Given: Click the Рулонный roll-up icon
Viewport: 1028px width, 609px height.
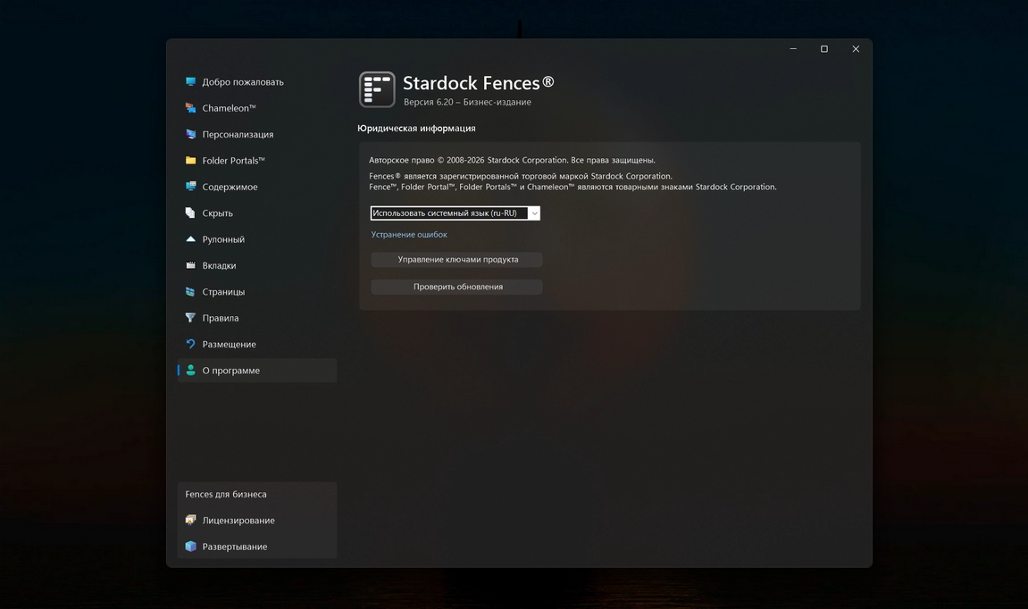Looking at the screenshot, I should pyautogui.click(x=191, y=239).
